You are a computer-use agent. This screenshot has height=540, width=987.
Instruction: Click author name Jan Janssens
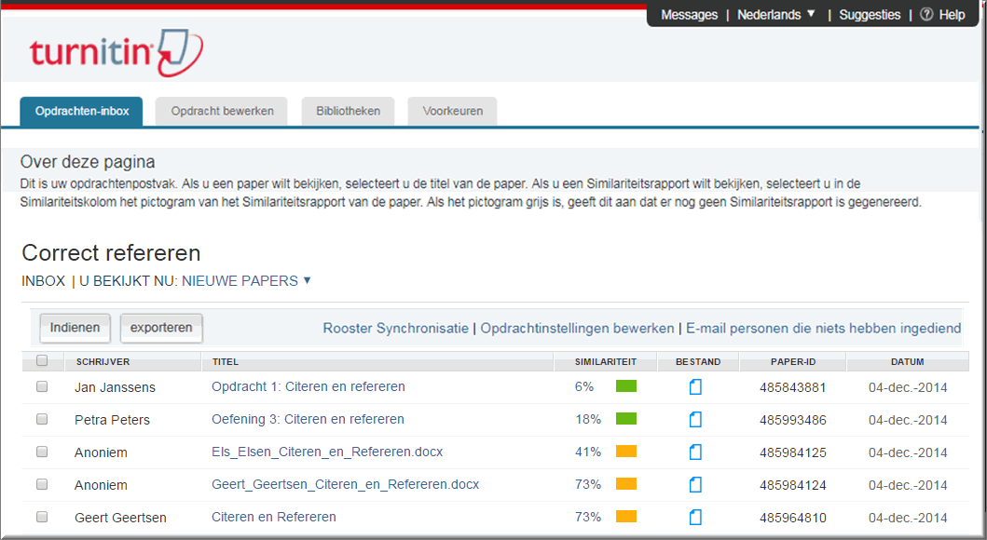coord(115,387)
